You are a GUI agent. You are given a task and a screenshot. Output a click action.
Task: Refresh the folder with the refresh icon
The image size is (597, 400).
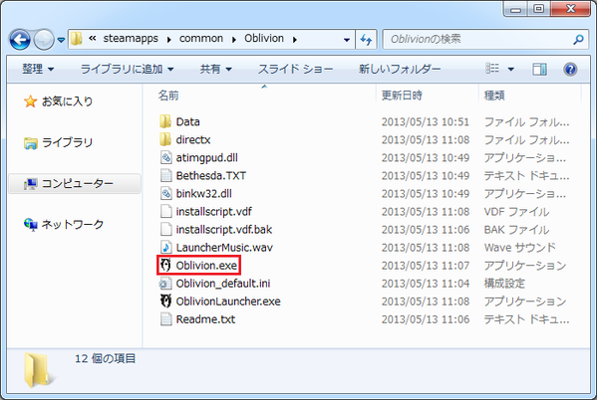[x=366, y=39]
